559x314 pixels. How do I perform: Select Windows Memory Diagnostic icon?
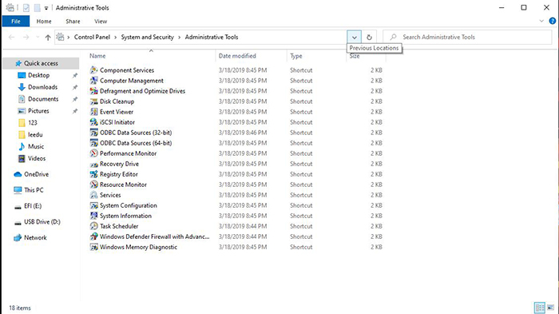(x=93, y=247)
